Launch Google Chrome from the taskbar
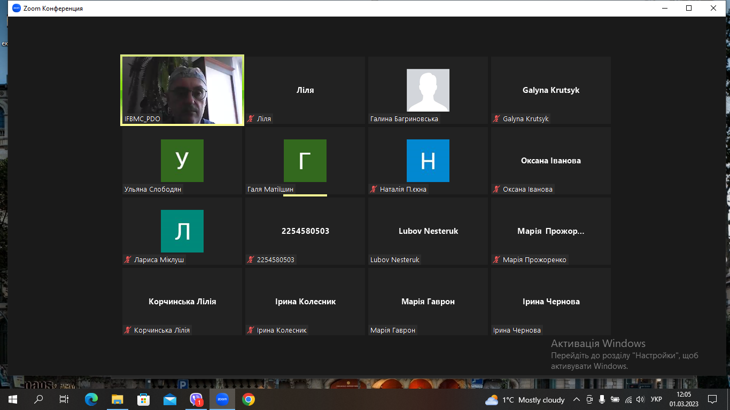 tap(248, 399)
